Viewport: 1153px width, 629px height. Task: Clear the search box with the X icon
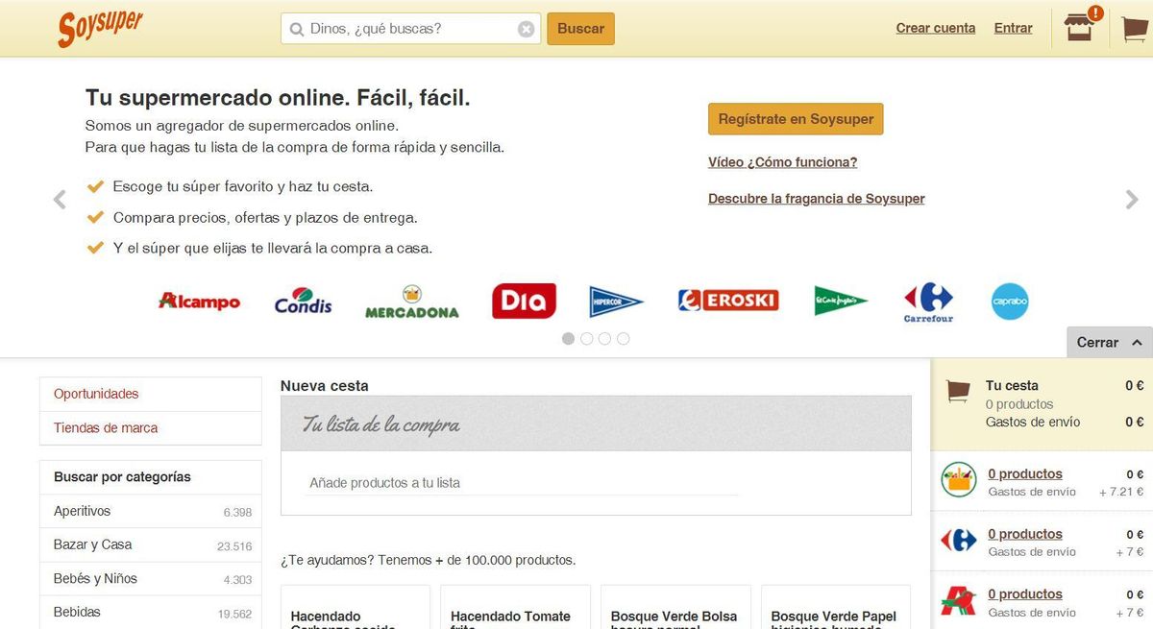coord(527,29)
